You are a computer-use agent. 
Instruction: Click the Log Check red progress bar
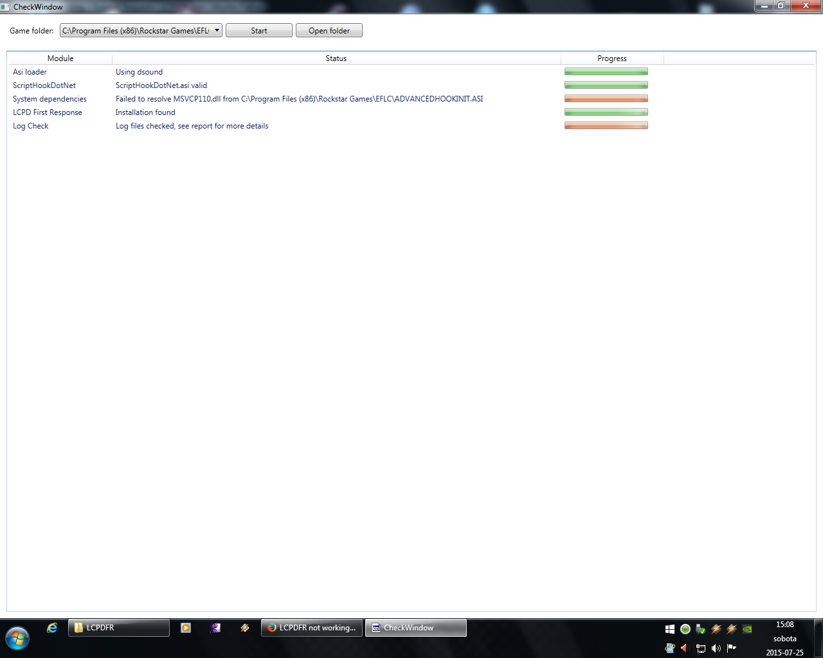tap(606, 125)
